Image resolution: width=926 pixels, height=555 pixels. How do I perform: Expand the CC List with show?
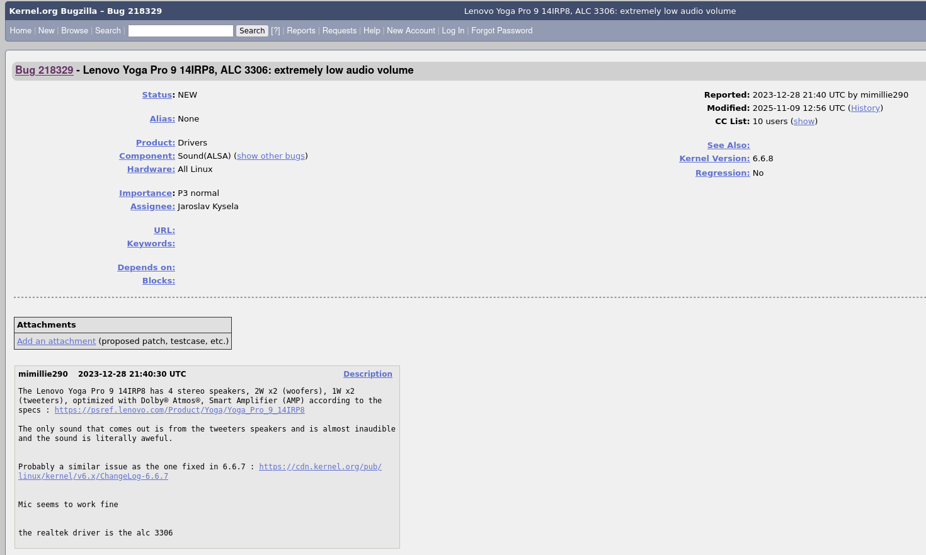click(804, 122)
